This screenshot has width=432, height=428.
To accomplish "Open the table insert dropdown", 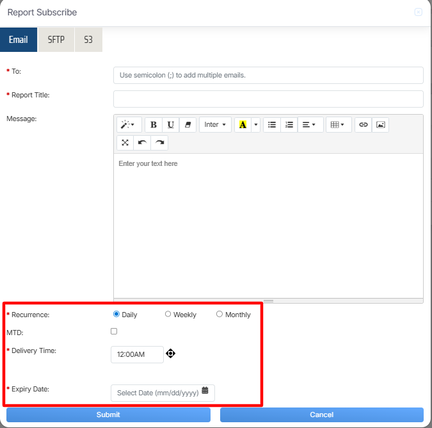I will tap(338, 125).
